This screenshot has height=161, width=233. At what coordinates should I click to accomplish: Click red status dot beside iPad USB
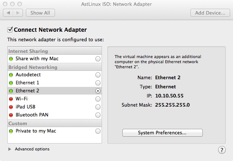pyautogui.click(x=11, y=107)
